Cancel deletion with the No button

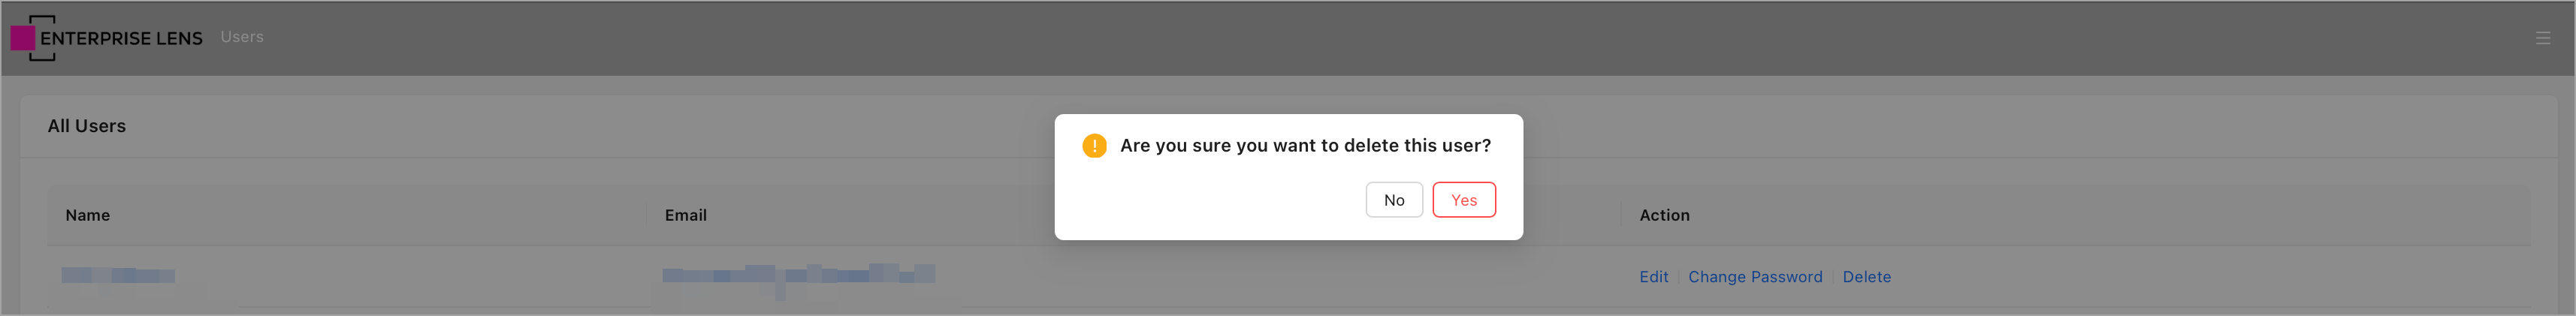click(1393, 200)
